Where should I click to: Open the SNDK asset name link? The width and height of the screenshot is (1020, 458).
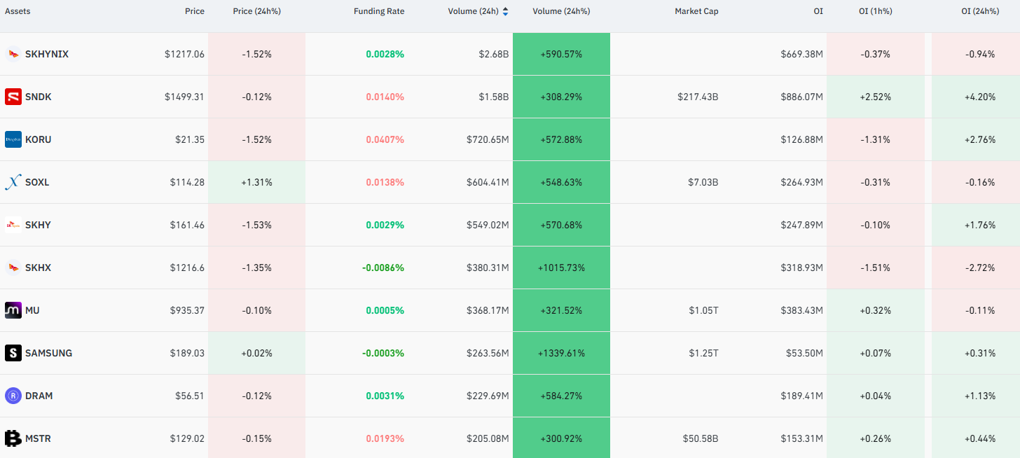pos(39,97)
